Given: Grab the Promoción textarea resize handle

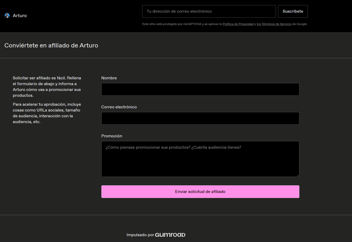Looking at the screenshot, I should (298, 175).
